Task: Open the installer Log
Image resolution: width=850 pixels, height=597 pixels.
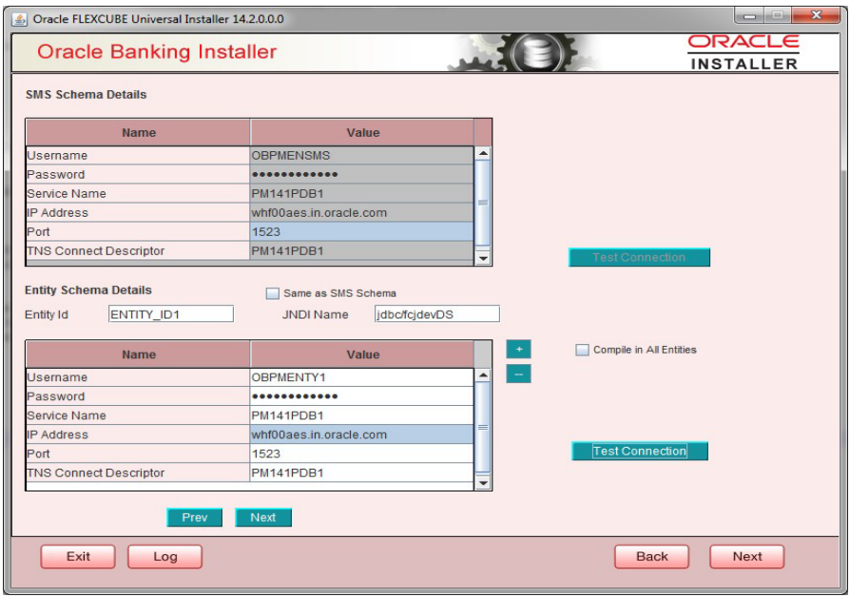Action: (x=164, y=557)
